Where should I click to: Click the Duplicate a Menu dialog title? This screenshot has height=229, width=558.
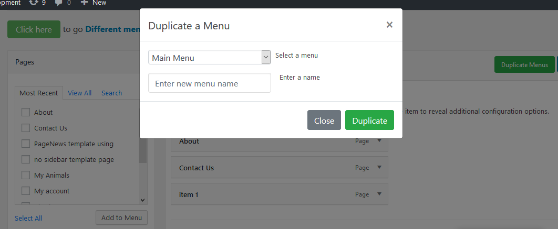point(189,26)
